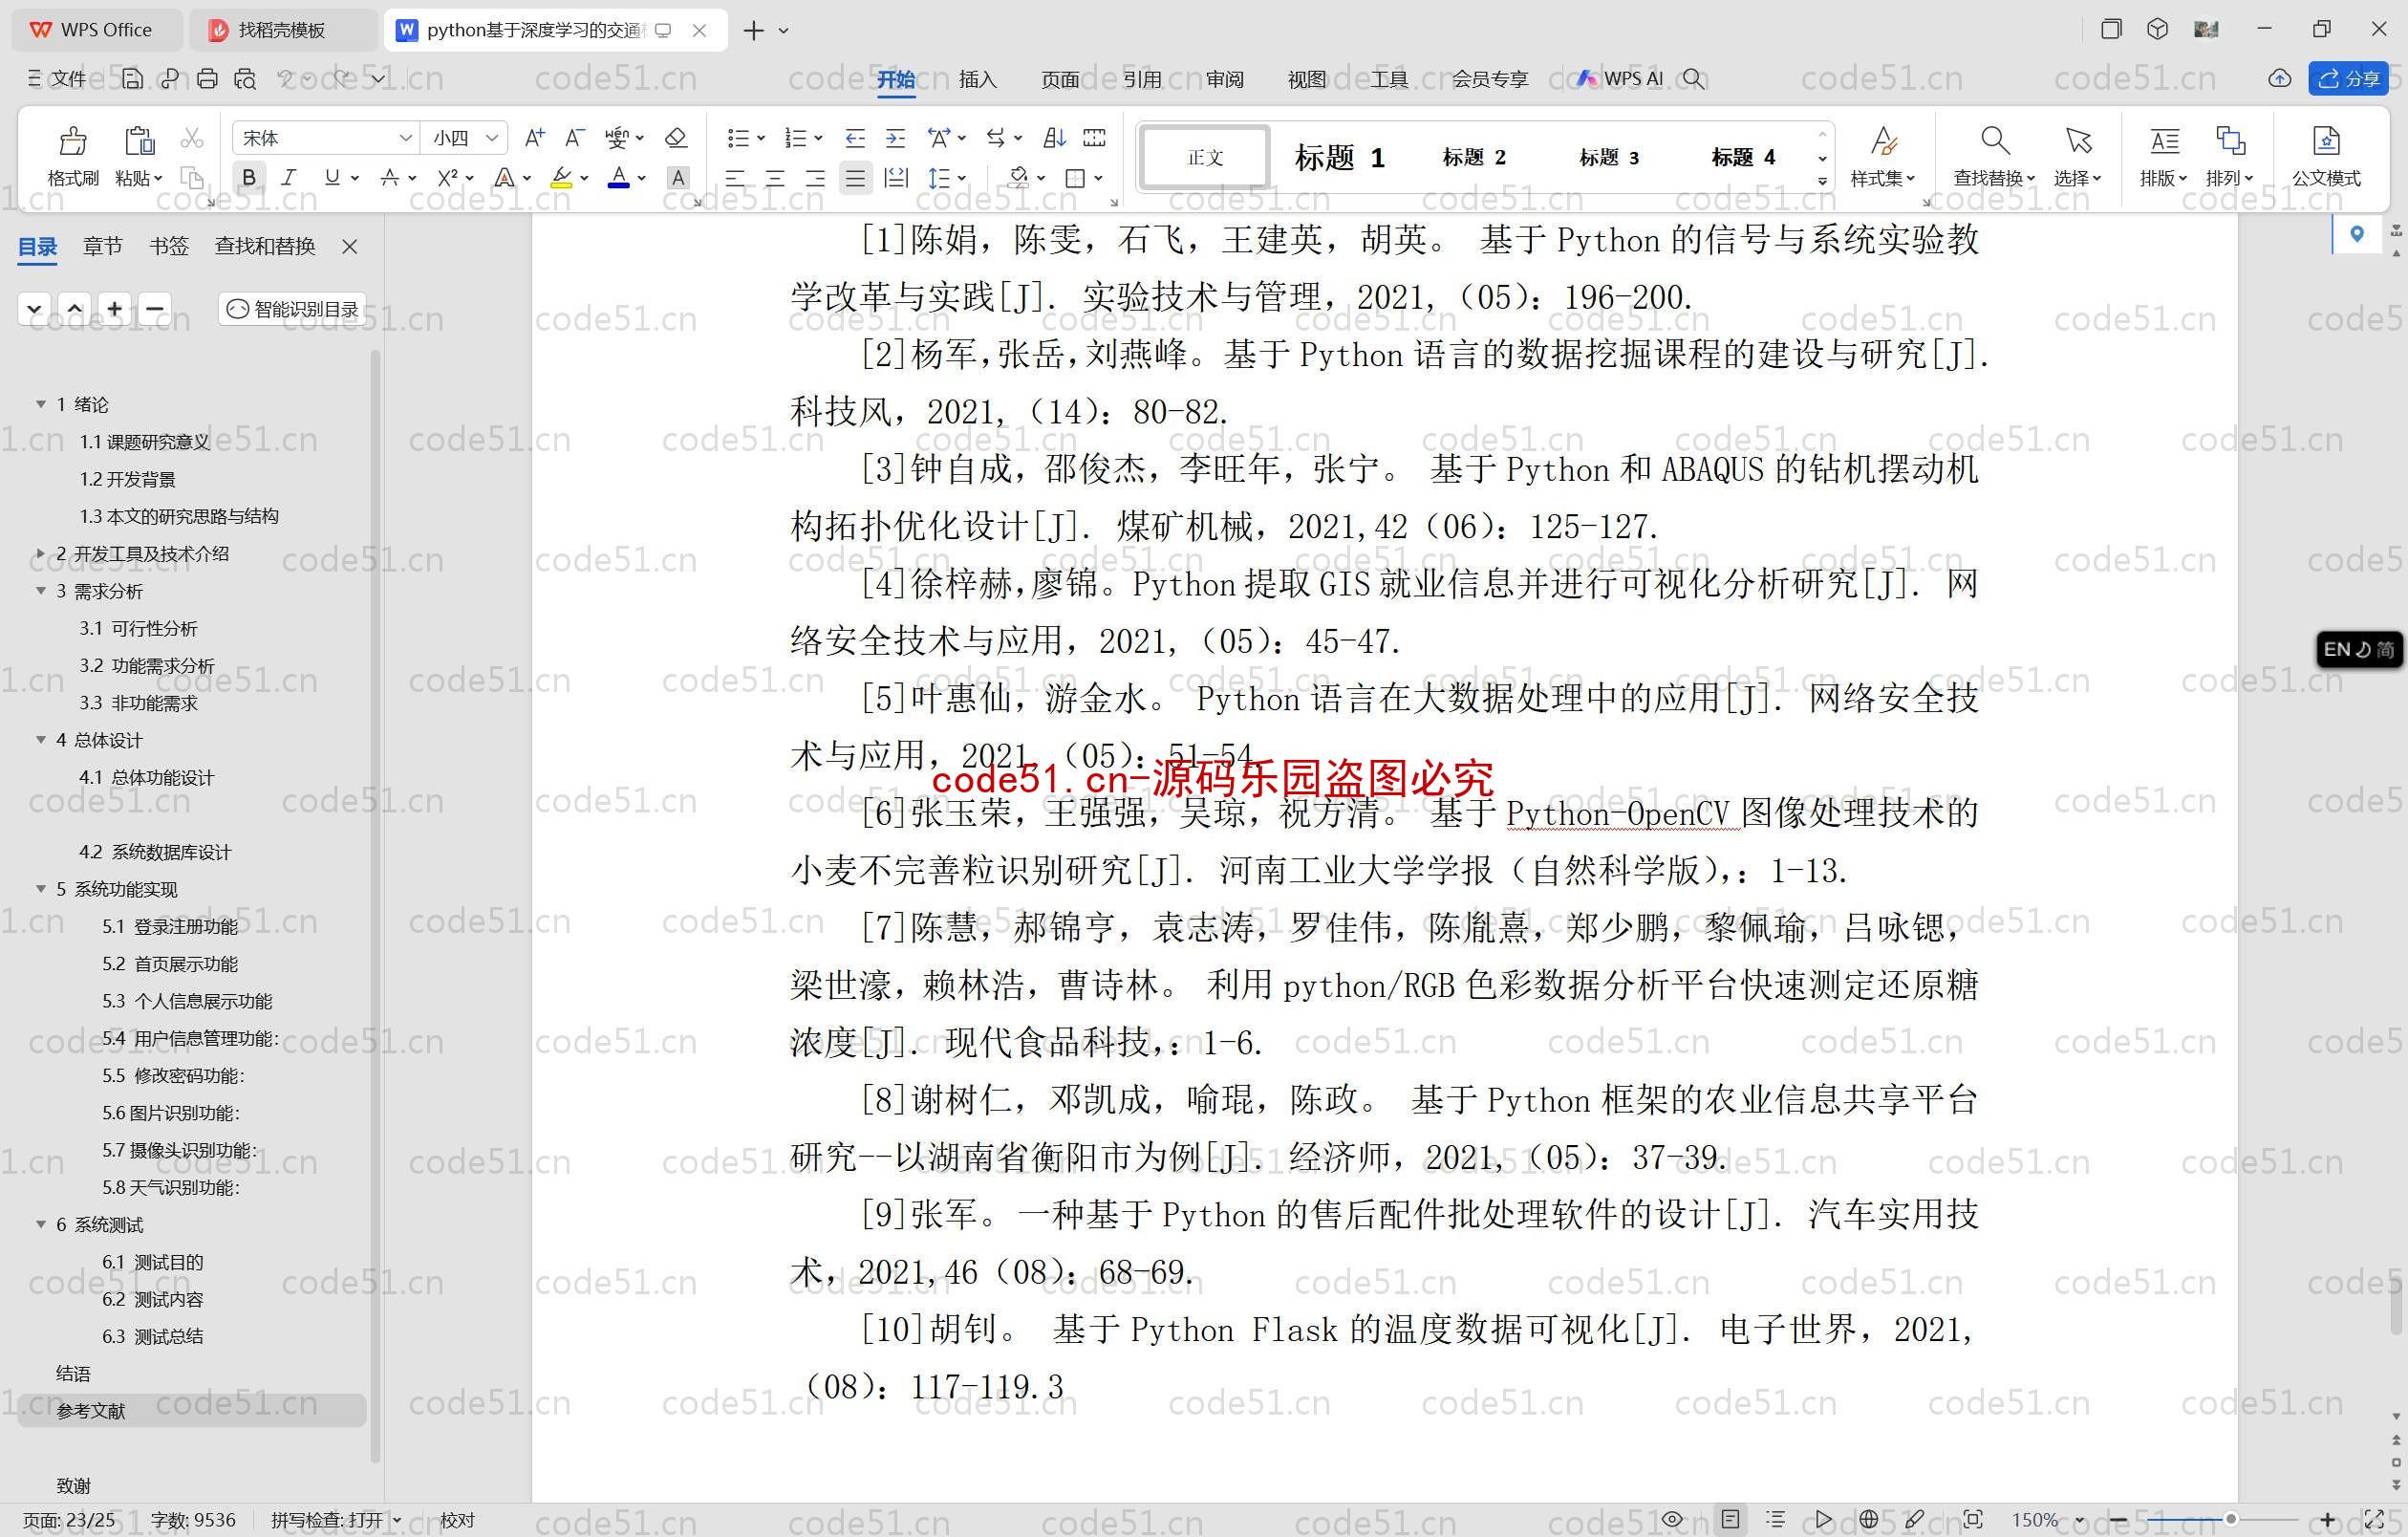Apply the 标题 1 heading style
The height and width of the screenshot is (1537, 2408).
click(1338, 157)
